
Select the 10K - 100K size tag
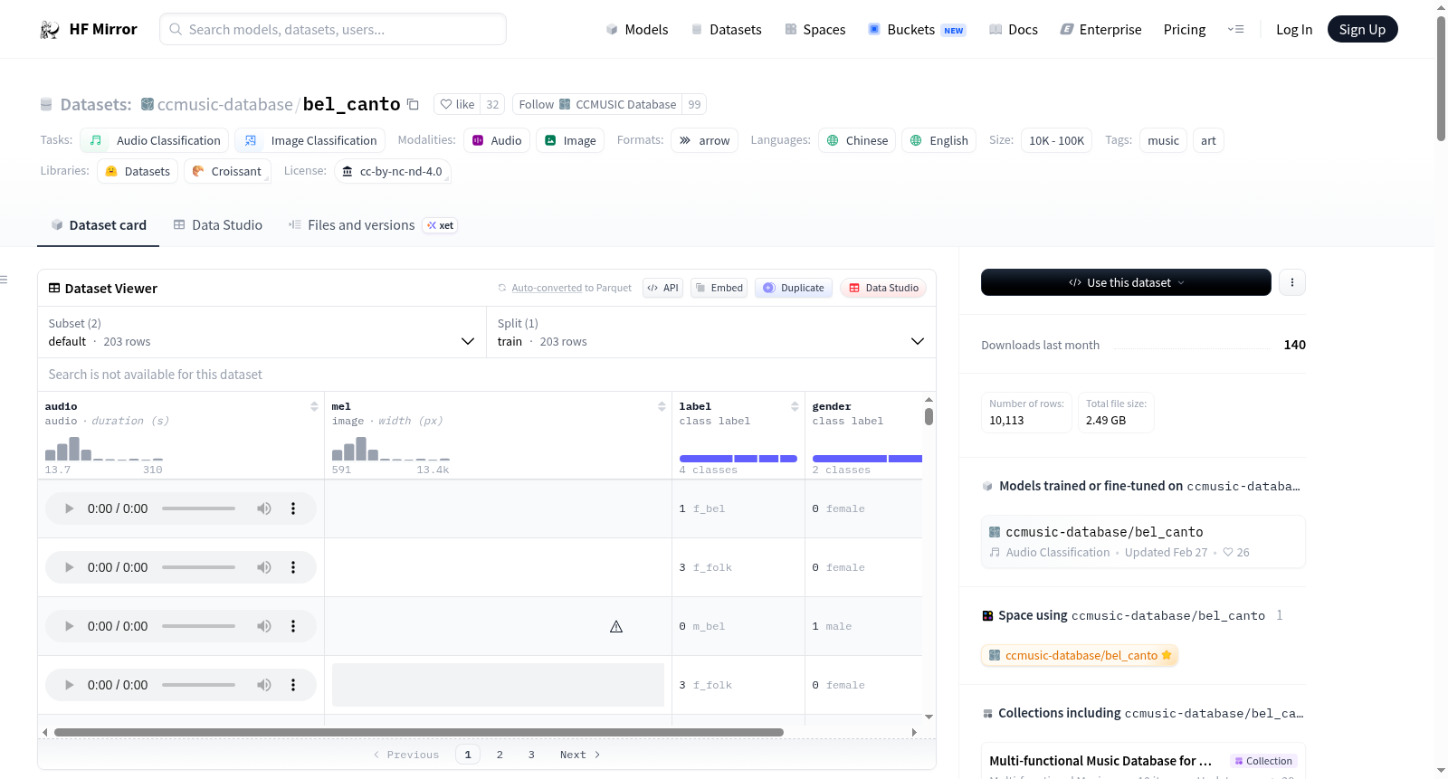(1056, 140)
